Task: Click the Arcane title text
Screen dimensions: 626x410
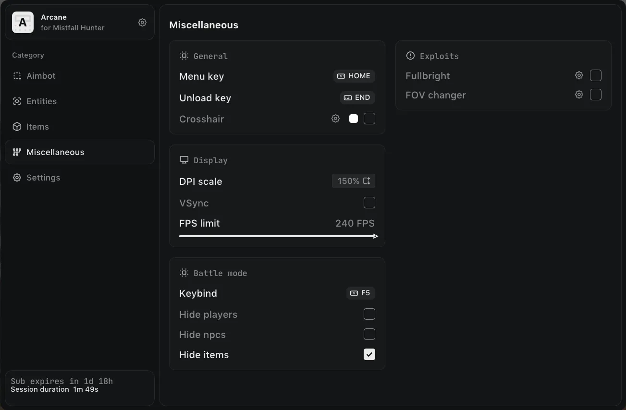Action: [54, 17]
